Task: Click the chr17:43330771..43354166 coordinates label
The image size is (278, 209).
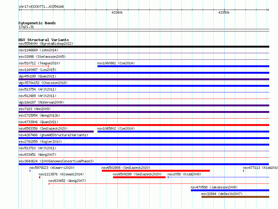Action: pyautogui.click(x=41, y=7)
